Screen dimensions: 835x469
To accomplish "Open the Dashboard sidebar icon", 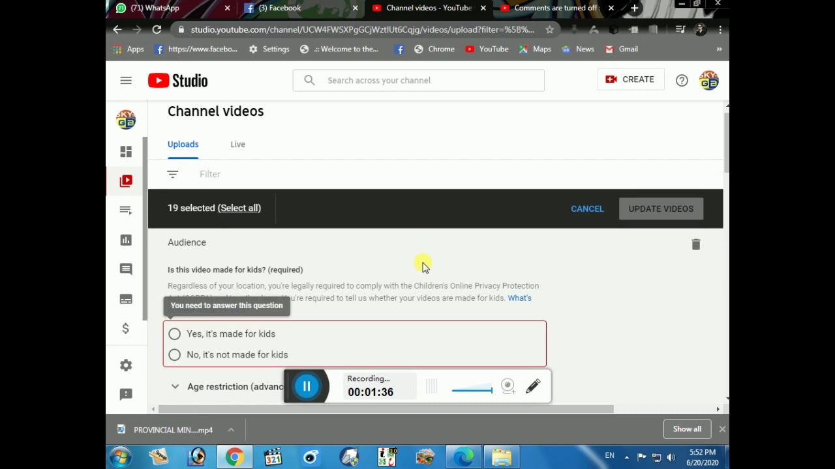I will pos(126,151).
